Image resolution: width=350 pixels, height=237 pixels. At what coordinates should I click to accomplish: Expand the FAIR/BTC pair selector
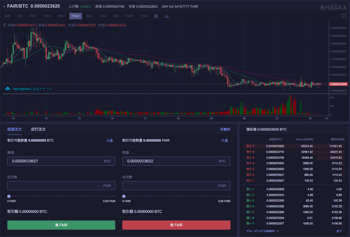[4, 6]
